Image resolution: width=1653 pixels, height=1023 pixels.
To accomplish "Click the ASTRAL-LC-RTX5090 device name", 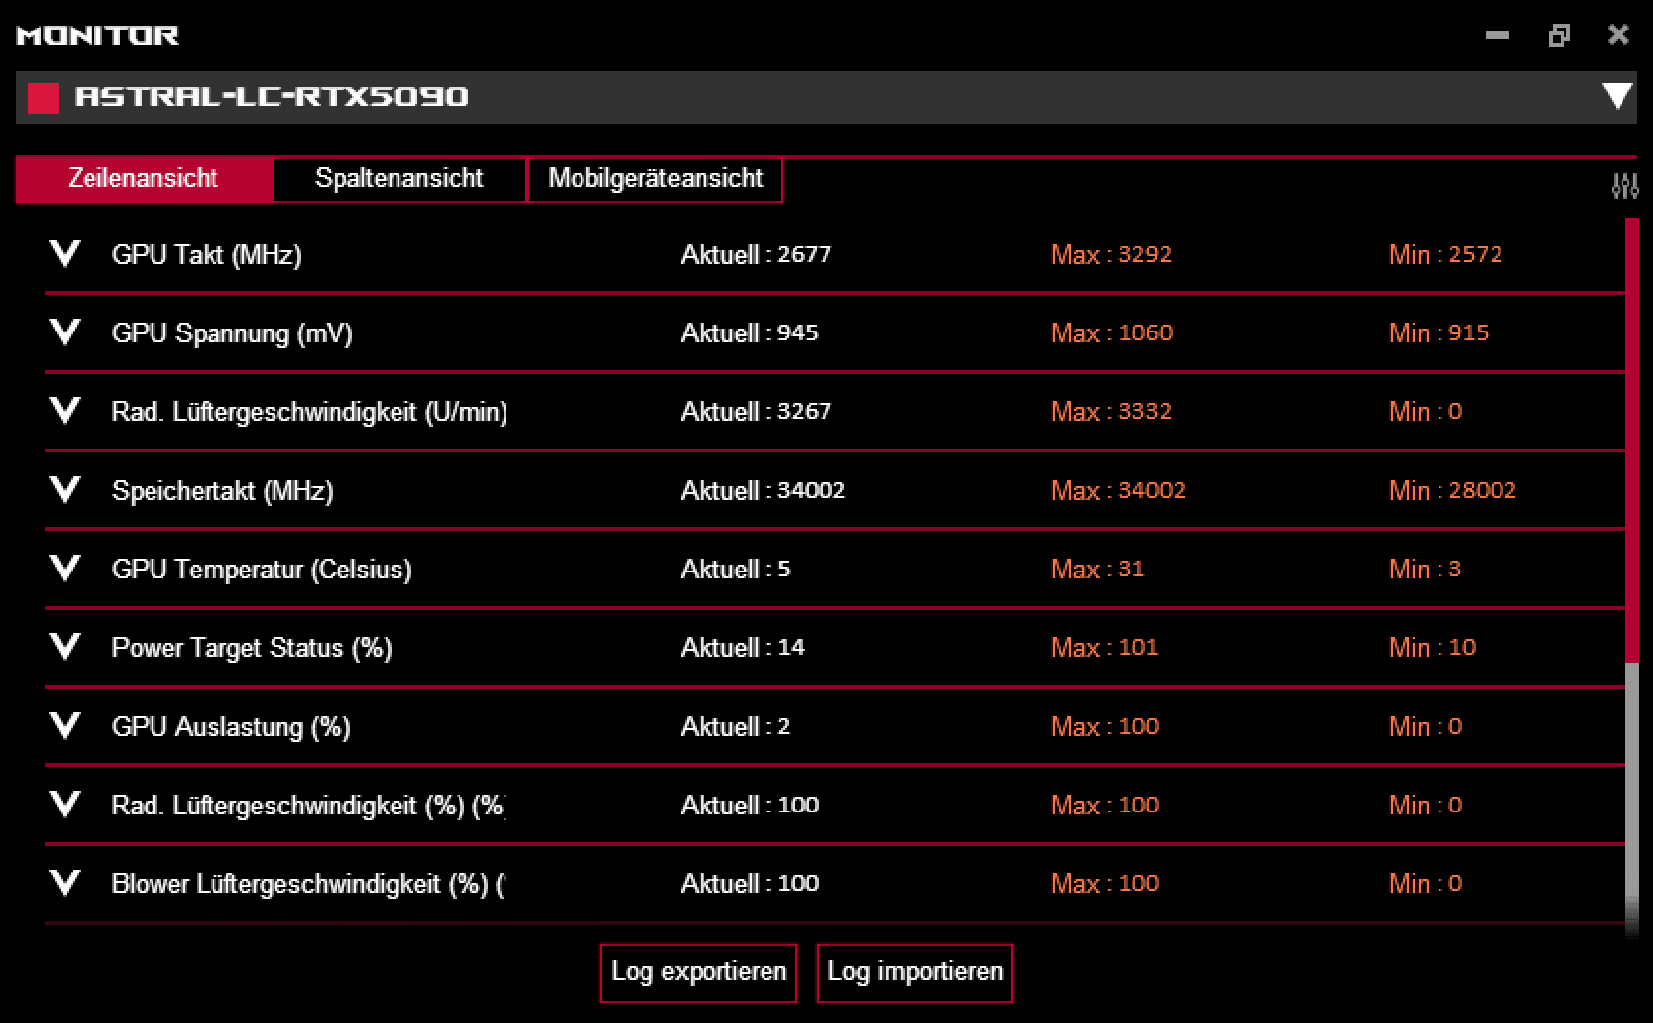I will 272,96.
